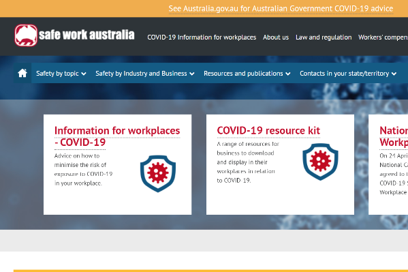
Task: Click text 'Advice on how to'
Action: click(x=77, y=156)
